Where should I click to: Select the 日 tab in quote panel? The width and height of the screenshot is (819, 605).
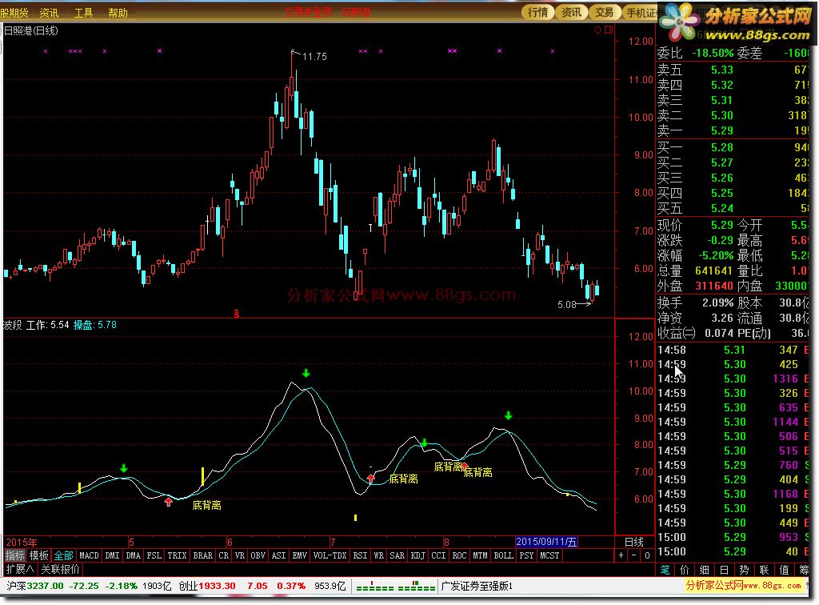[725, 570]
